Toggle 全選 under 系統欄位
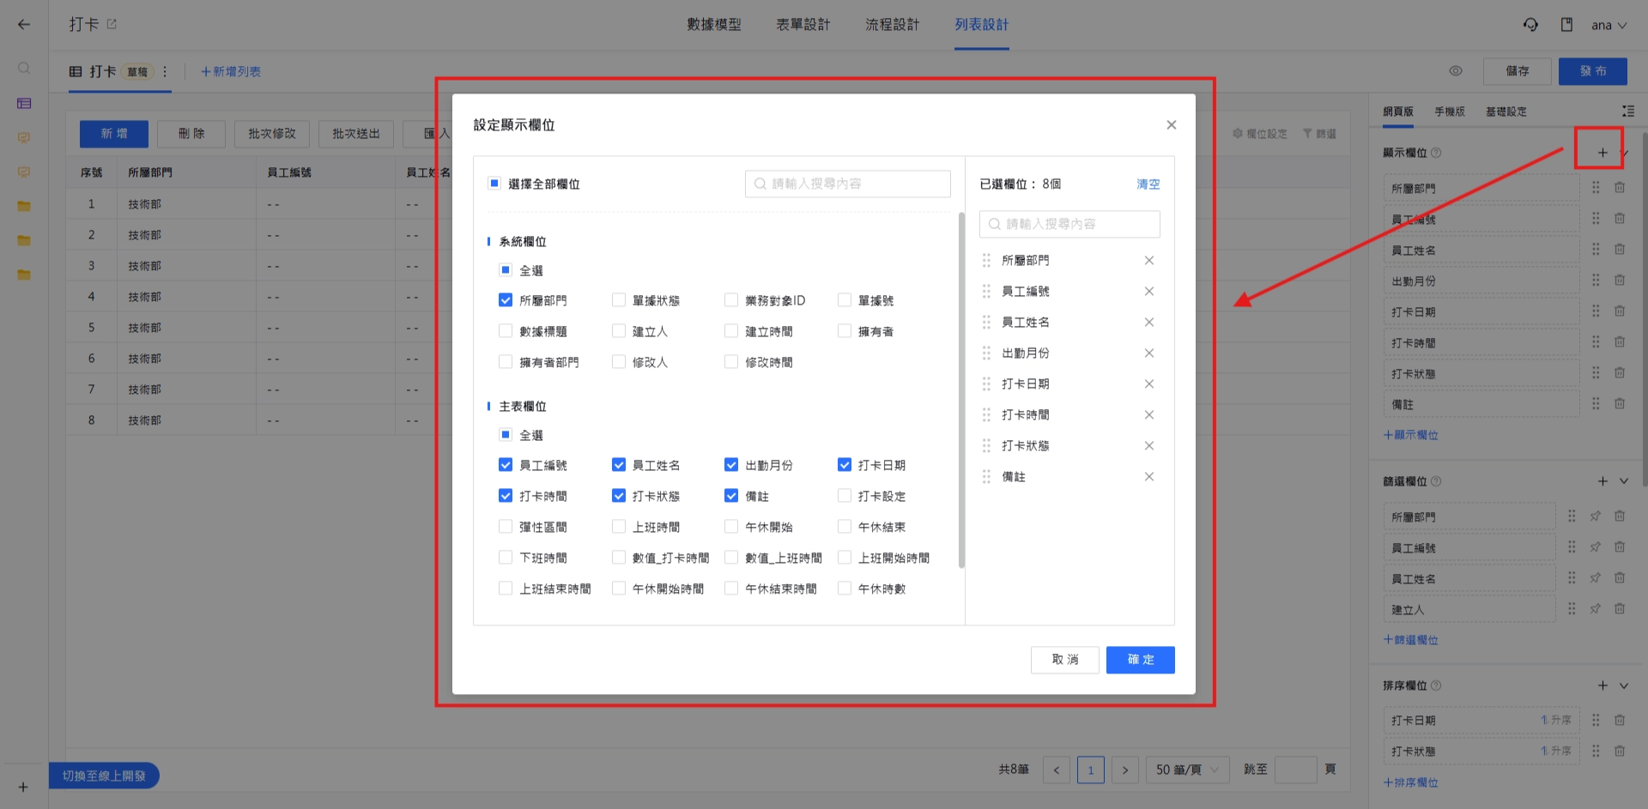Image resolution: width=1648 pixels, height=809 pixels. (x=506, y=270)
